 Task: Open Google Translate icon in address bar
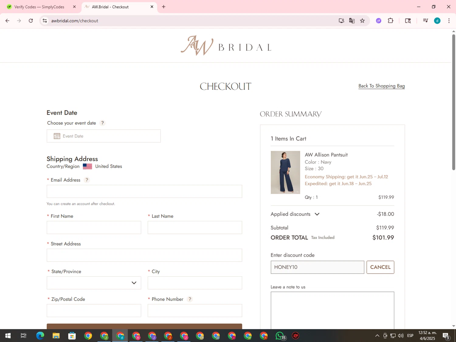(352, 21)
